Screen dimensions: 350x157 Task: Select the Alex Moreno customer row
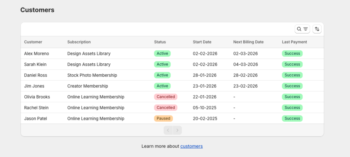coord(37,53)
